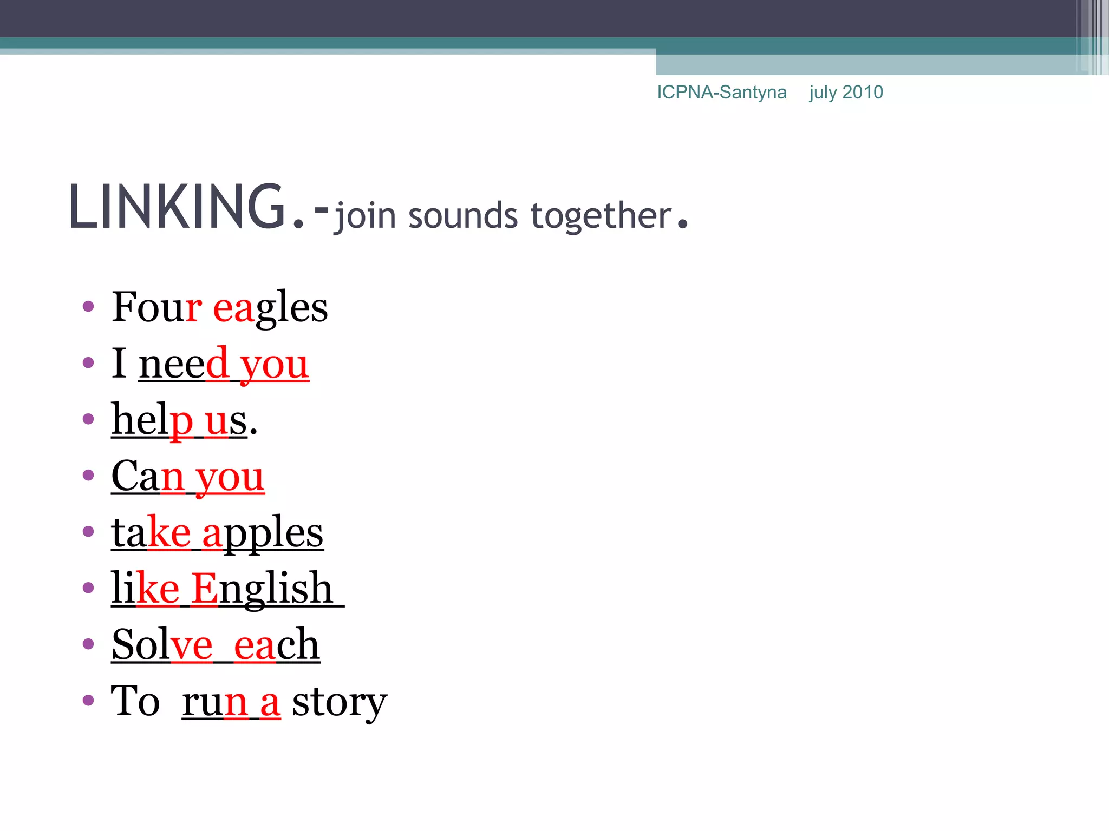Viewport: 1109px width, 831px height.
Task: Click the underlined 'need you' phrase
Action: click(224, 365)
